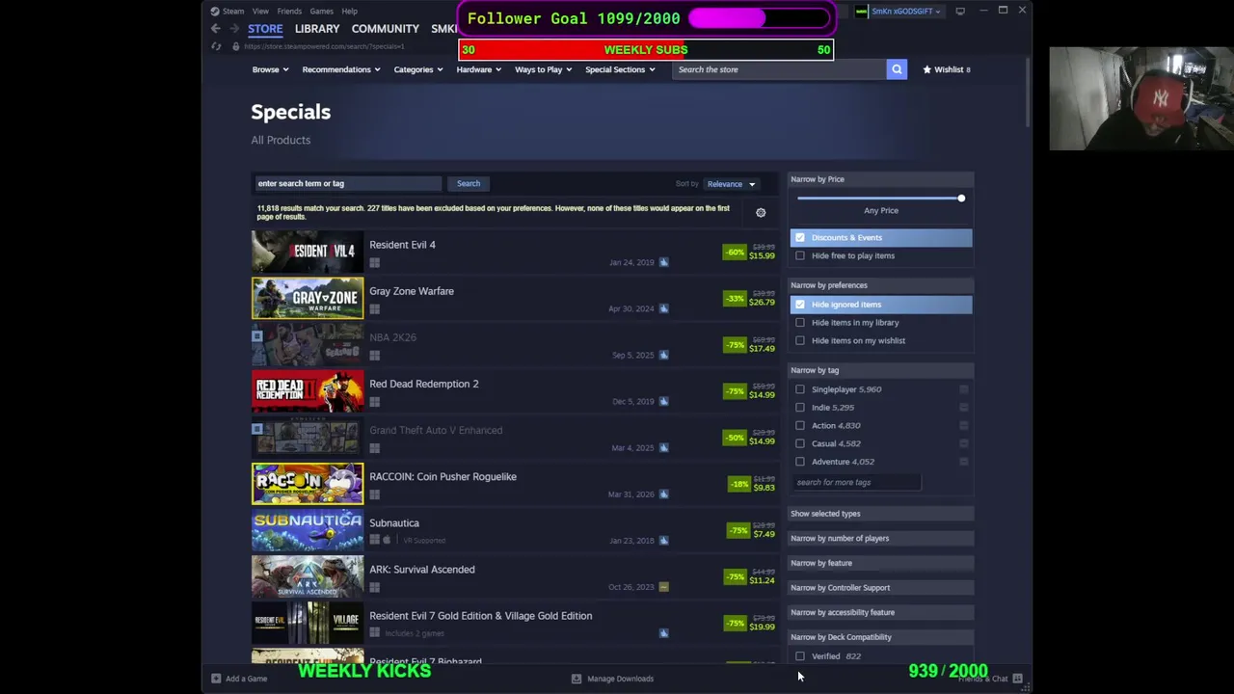The image size is (1234, 694).
Task: Open the Special Sections dropdown
Action: tap(620, 69)
